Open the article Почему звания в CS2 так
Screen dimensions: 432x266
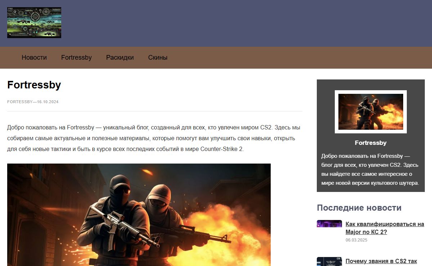381,261
